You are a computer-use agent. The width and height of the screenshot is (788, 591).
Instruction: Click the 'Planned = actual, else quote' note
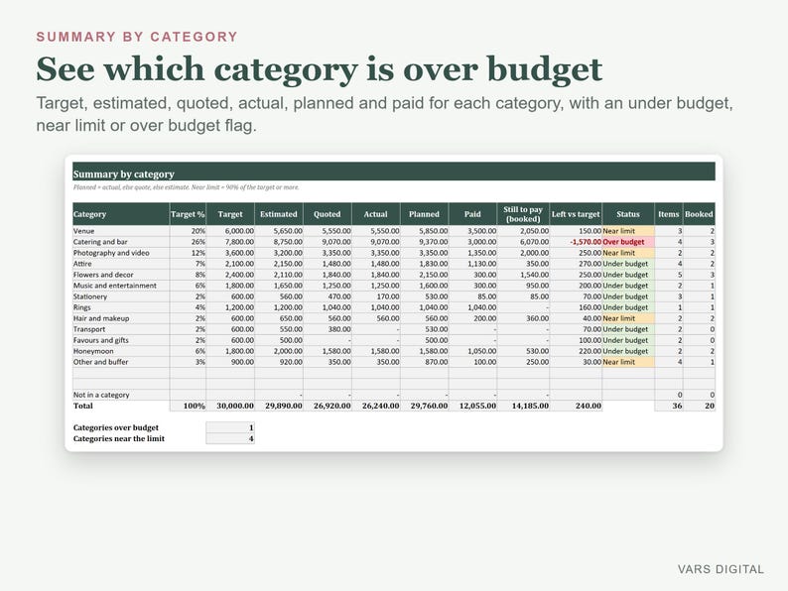[186, 187]
